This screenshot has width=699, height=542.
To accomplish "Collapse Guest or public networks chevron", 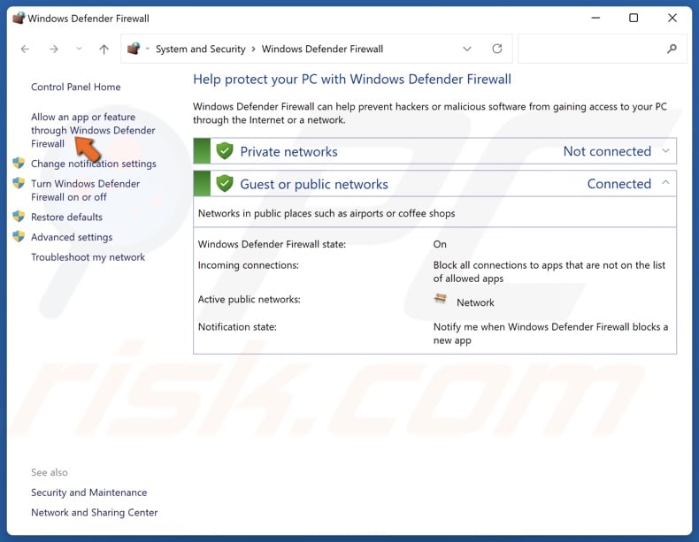I will 665,182.
